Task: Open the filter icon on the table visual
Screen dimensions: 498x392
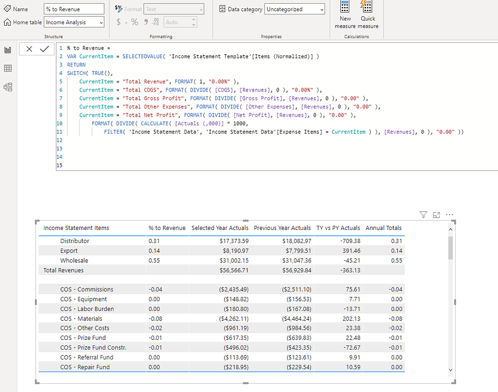Action: [x=423, y=214]
